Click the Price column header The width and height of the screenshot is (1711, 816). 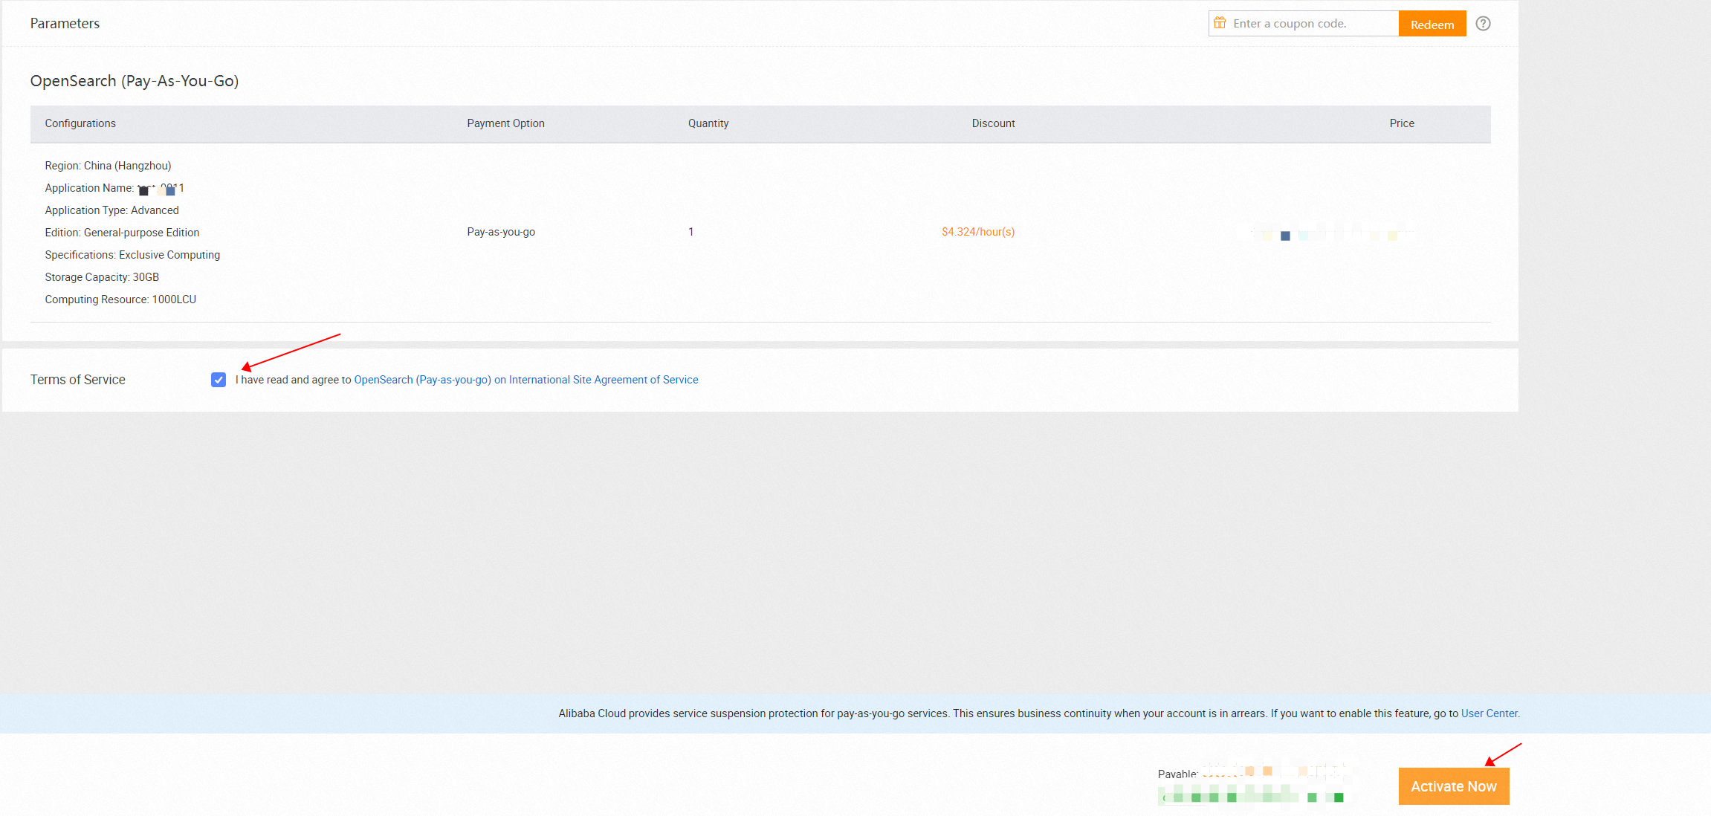click(1401, 123)
